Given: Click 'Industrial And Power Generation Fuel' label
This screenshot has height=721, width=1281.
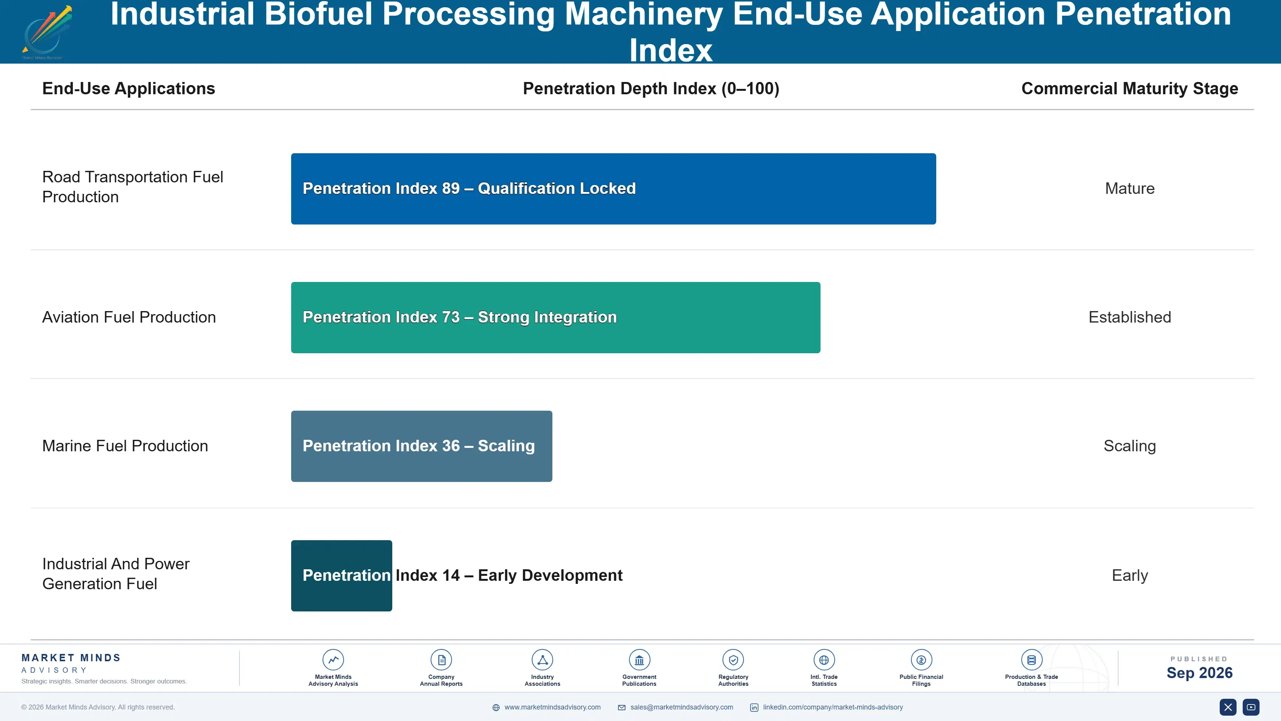Looking at the screenshot, I should click(x=116, y=574).
